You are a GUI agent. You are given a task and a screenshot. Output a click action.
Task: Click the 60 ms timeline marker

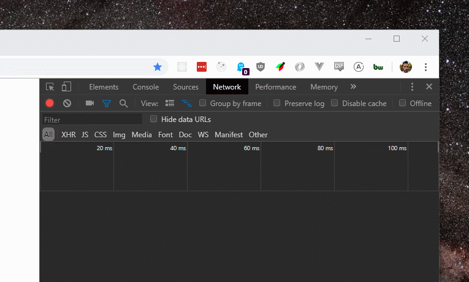251,148
